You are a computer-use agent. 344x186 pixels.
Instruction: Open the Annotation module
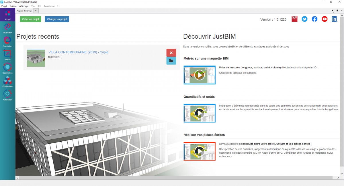coord(7,42)
